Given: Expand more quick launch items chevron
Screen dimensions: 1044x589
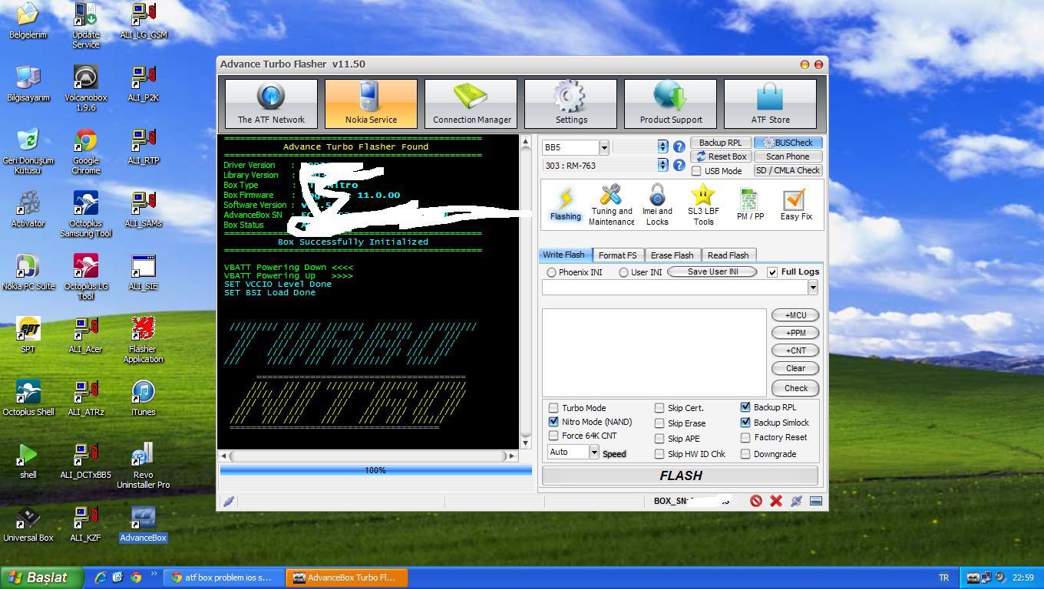Looking at the screenshot, I should (x=154, y=574).
